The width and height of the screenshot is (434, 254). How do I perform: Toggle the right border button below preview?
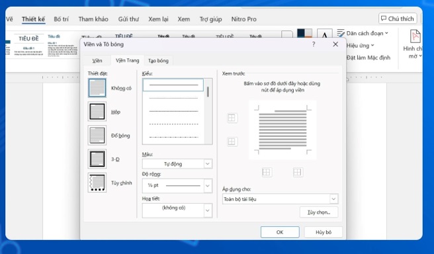298,173
